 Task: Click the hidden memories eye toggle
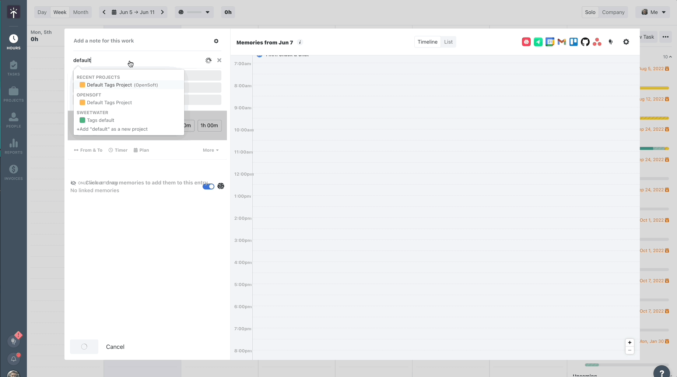click(x=73, y=183)
